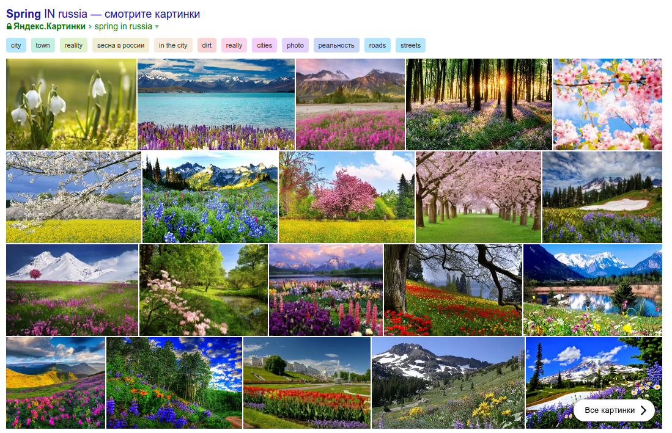Pick the 'dirt' filter tag
Viewport: 672px width, 433px height.
click(x=207, y=45)
